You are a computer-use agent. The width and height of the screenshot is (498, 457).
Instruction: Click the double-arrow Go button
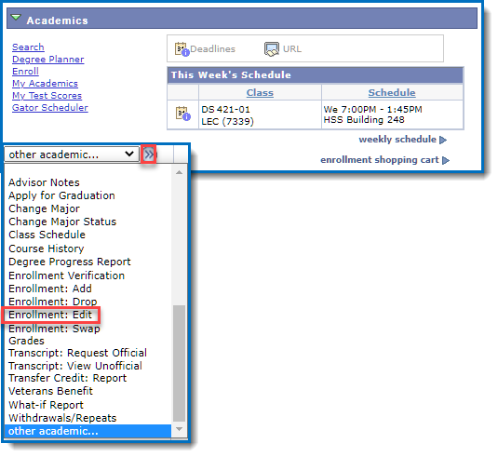tap(149, 155)
